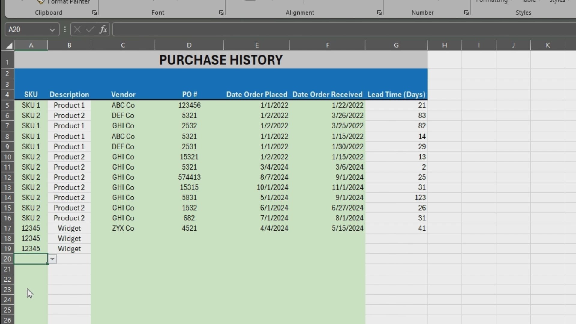Click the PO # header cell
Screen dimensions: 576x324
189,94
